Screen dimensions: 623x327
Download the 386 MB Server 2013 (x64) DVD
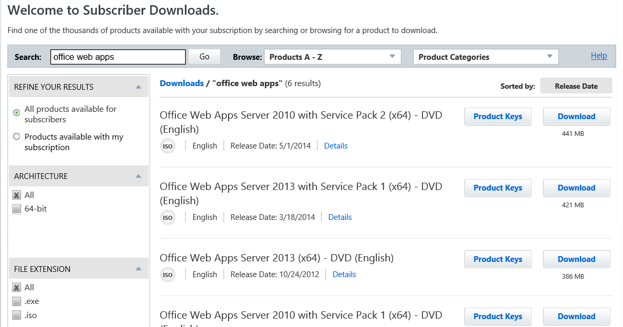[x=576, y=259]
